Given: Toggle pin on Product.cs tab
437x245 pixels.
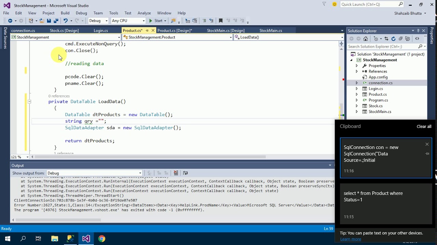Looking at the screenshot, I should (x=147, y=31).
